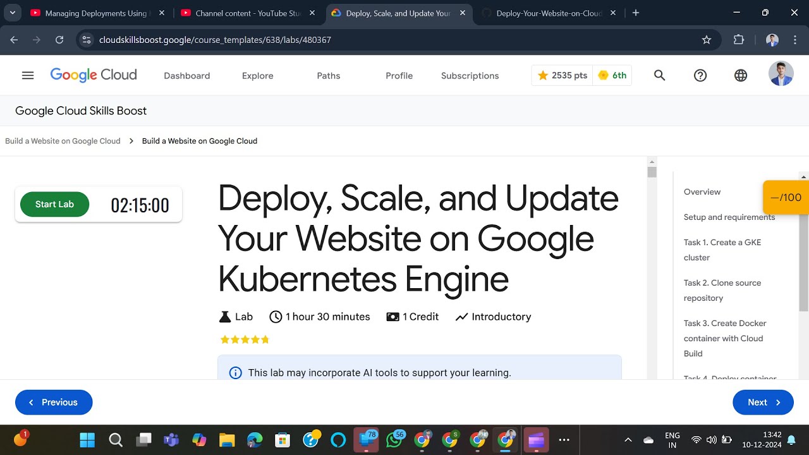Open the user profile avatar in page header
Image resolution: width=809 pixels, height=455 pixels.
coord(781,74)
